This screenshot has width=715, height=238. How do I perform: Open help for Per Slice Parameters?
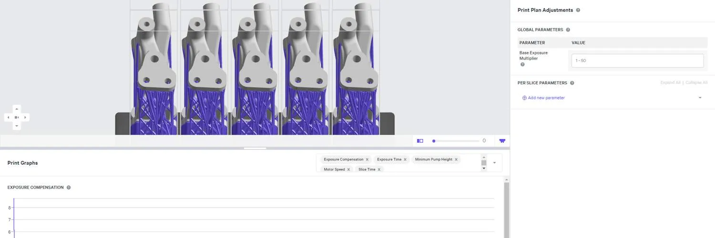(x=572, y=83)
